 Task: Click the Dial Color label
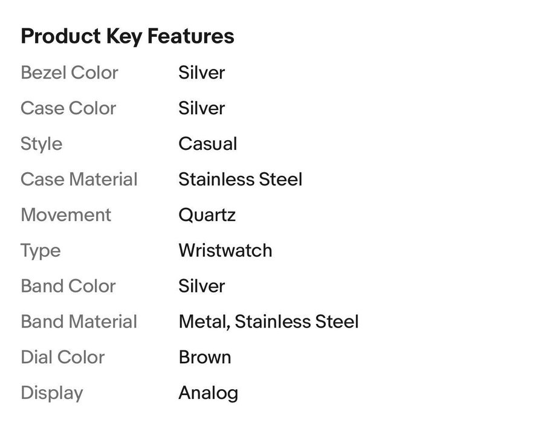pyautogui.click(x=63, y=358)
